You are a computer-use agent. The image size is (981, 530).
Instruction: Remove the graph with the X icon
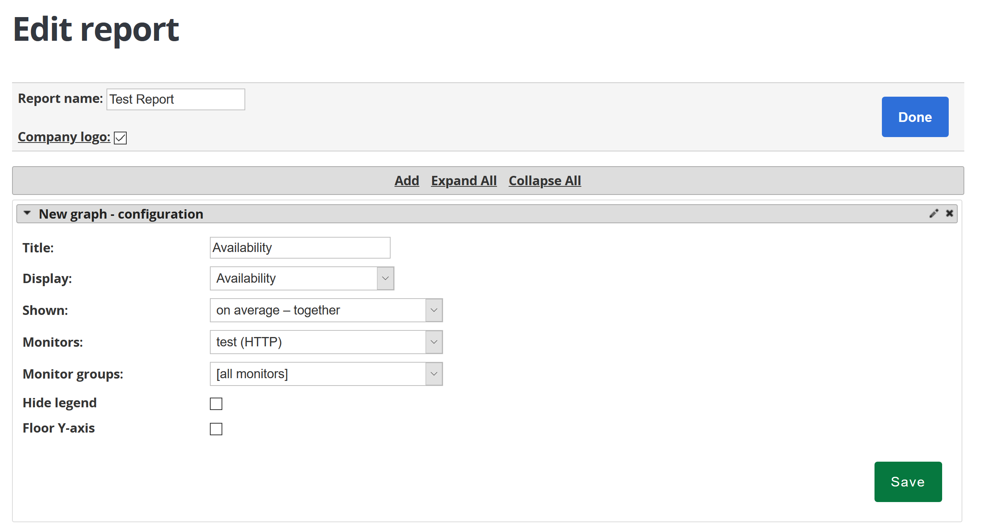(x=950, y=214)
